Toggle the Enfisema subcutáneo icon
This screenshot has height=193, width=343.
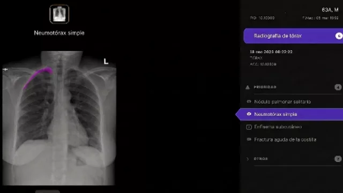pyautogui.click(x=249, y=127)
